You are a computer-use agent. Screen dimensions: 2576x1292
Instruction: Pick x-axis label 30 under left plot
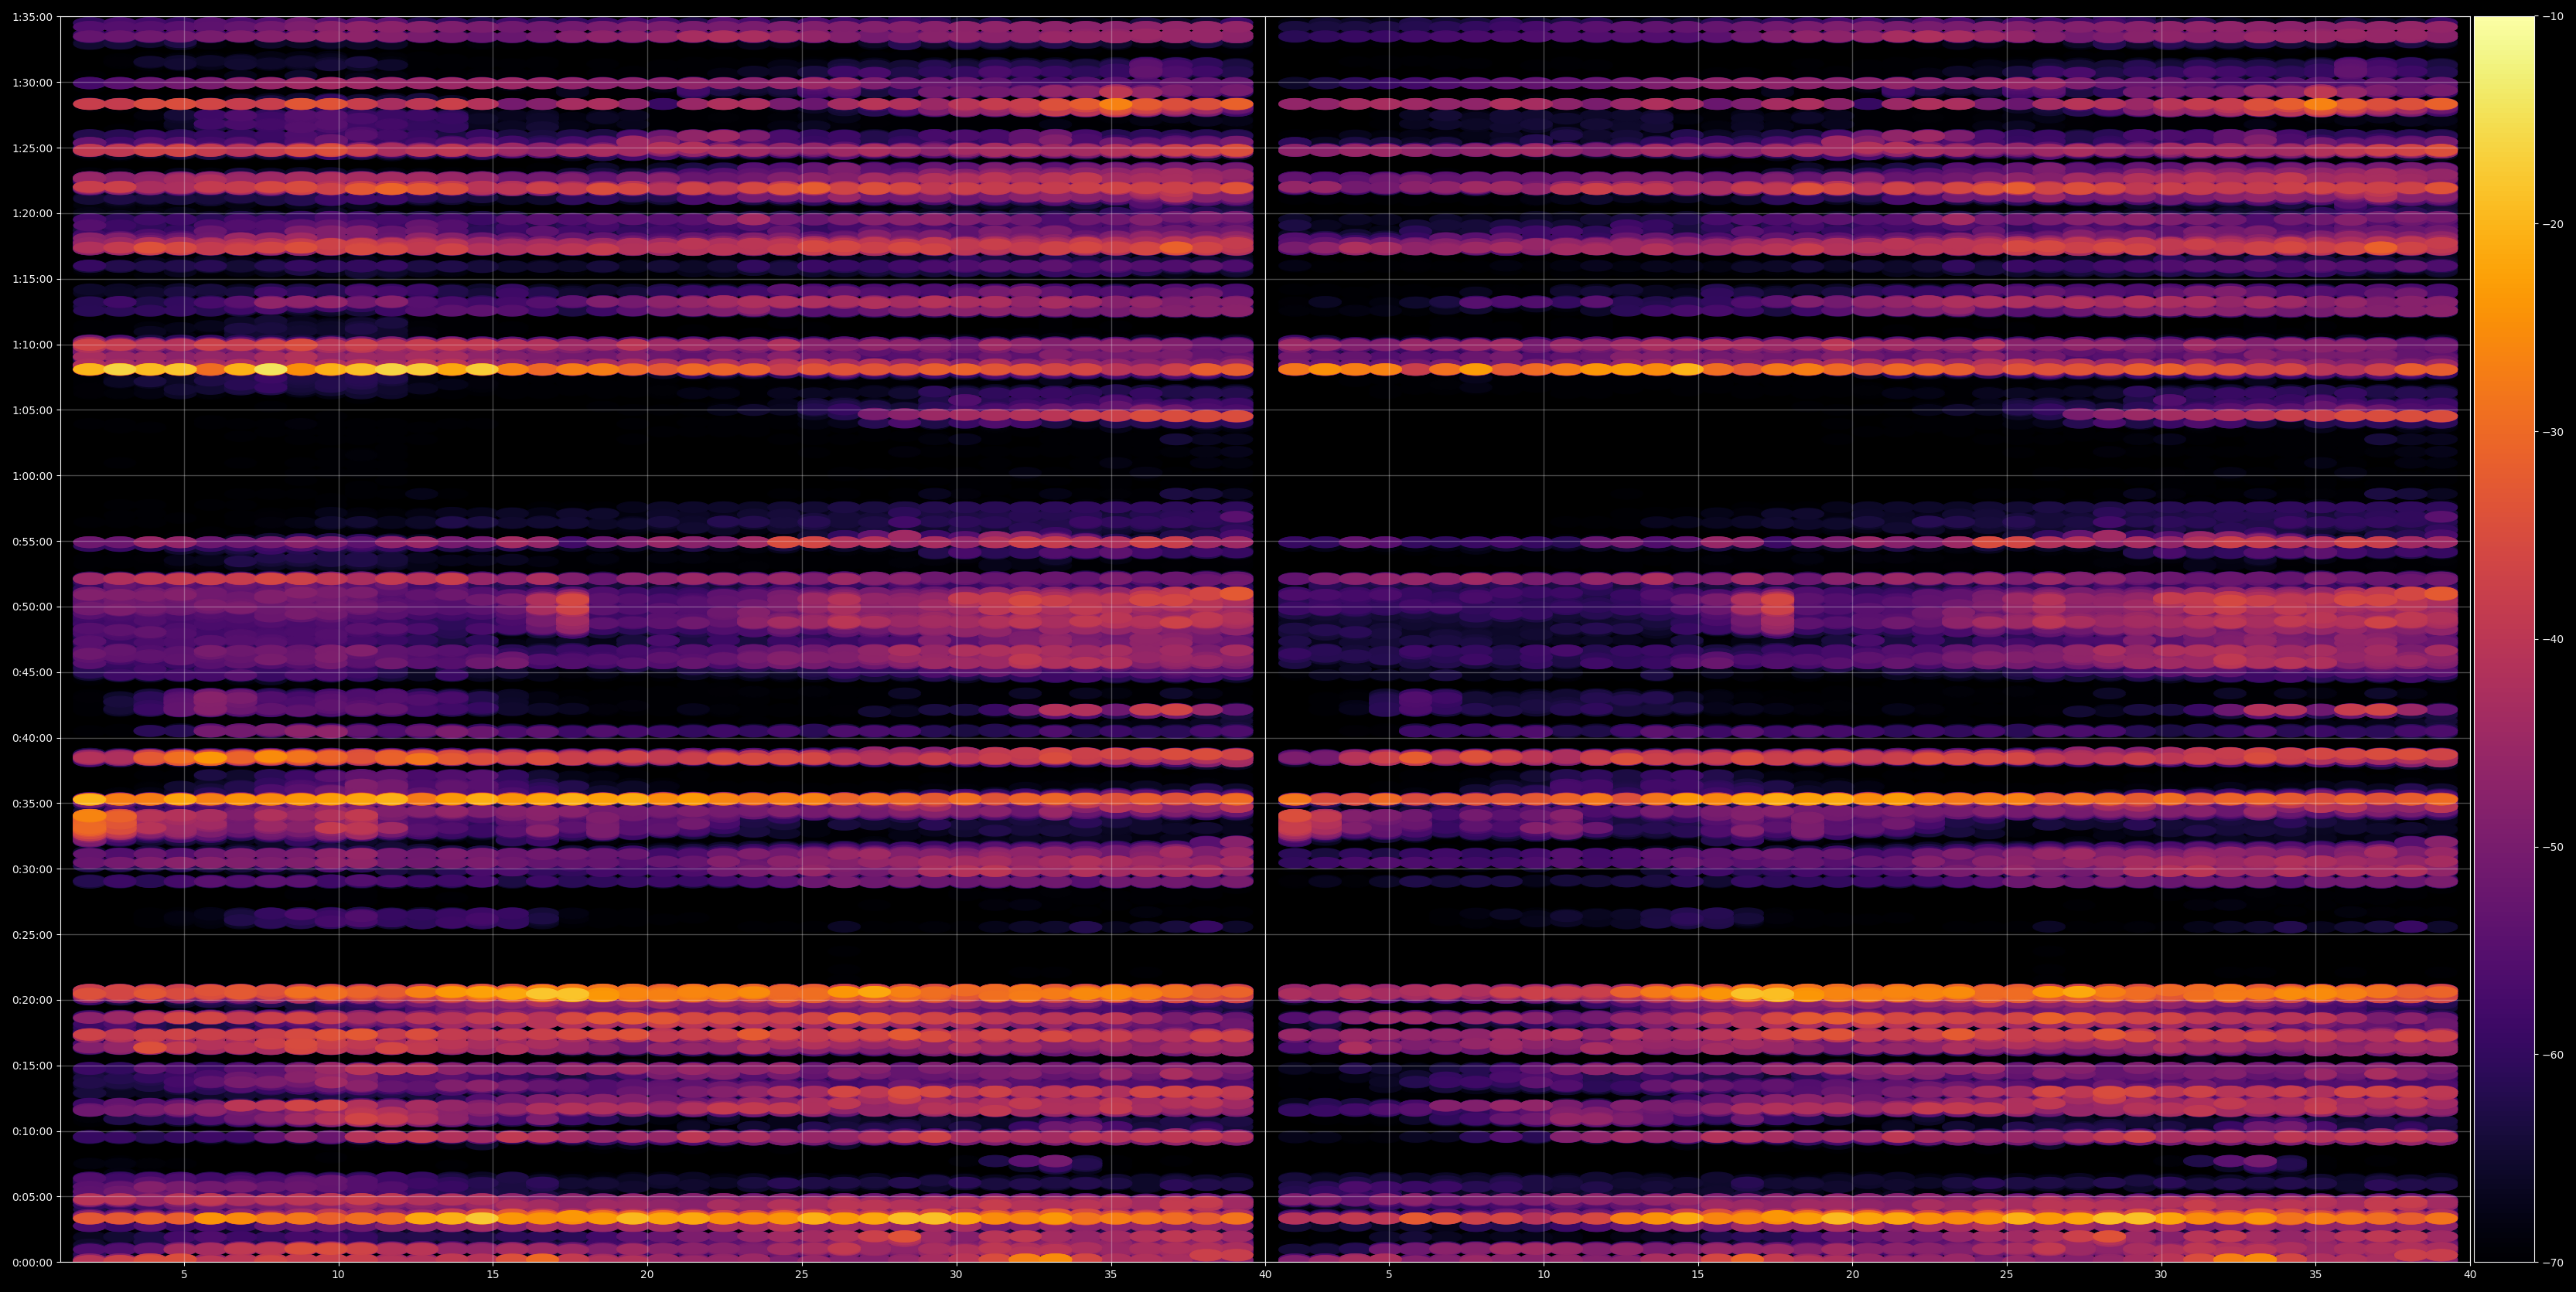[956, 1275]
